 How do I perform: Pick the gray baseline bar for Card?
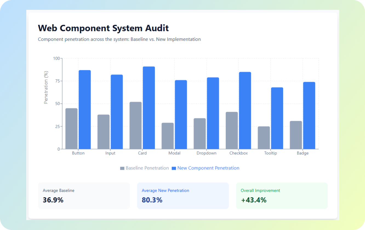coord(136,125)
